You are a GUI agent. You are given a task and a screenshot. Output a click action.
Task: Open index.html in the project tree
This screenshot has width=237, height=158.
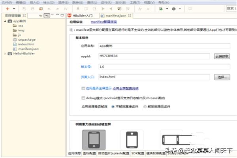(26, 44)
